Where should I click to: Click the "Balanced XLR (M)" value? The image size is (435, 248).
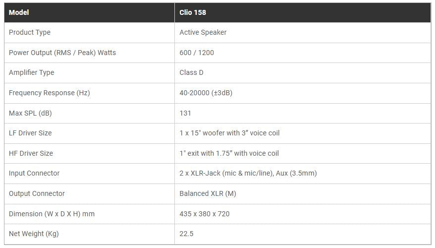pyautogui.click(x=208, y=193)
